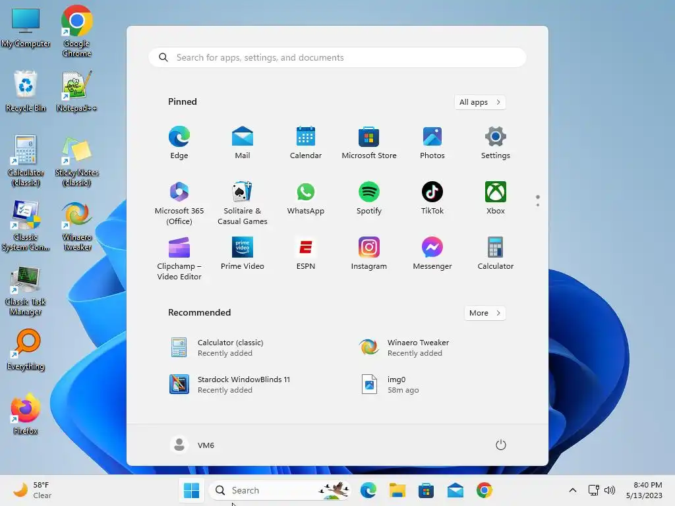Select the Google Chrome desktop shortcut
Viewport: 675px width, 506px height.
click(76, 31)
